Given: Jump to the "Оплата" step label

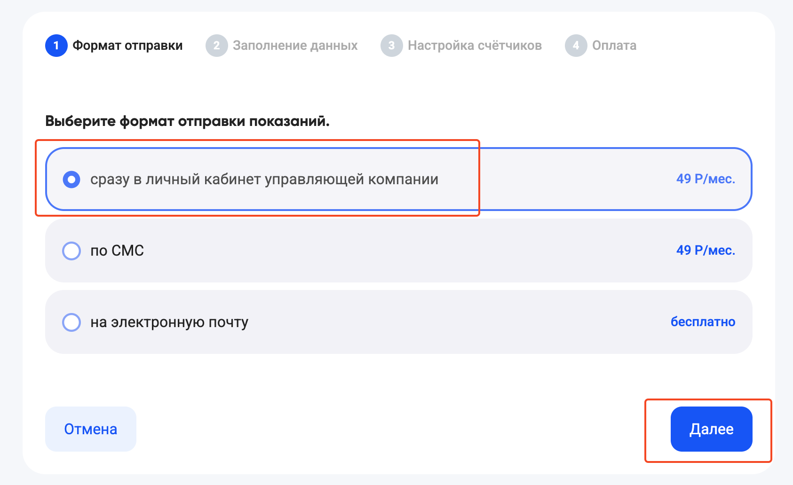Looking at the screenshot, I should [x=614, y=46].
